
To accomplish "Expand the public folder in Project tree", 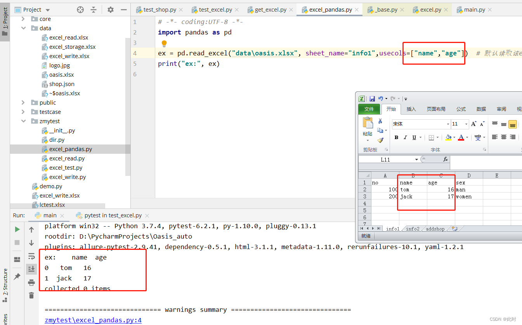I will [x=23, y=103].
